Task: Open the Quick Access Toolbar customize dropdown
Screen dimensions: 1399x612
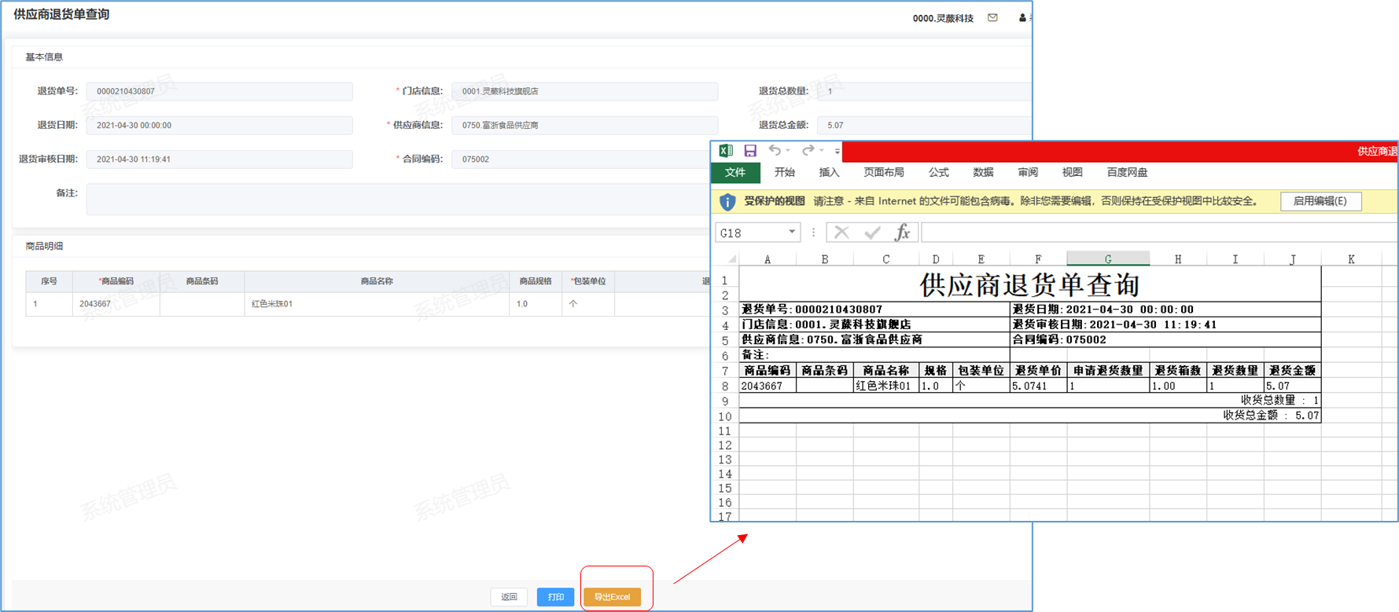Action: click(x=838, y=151)
